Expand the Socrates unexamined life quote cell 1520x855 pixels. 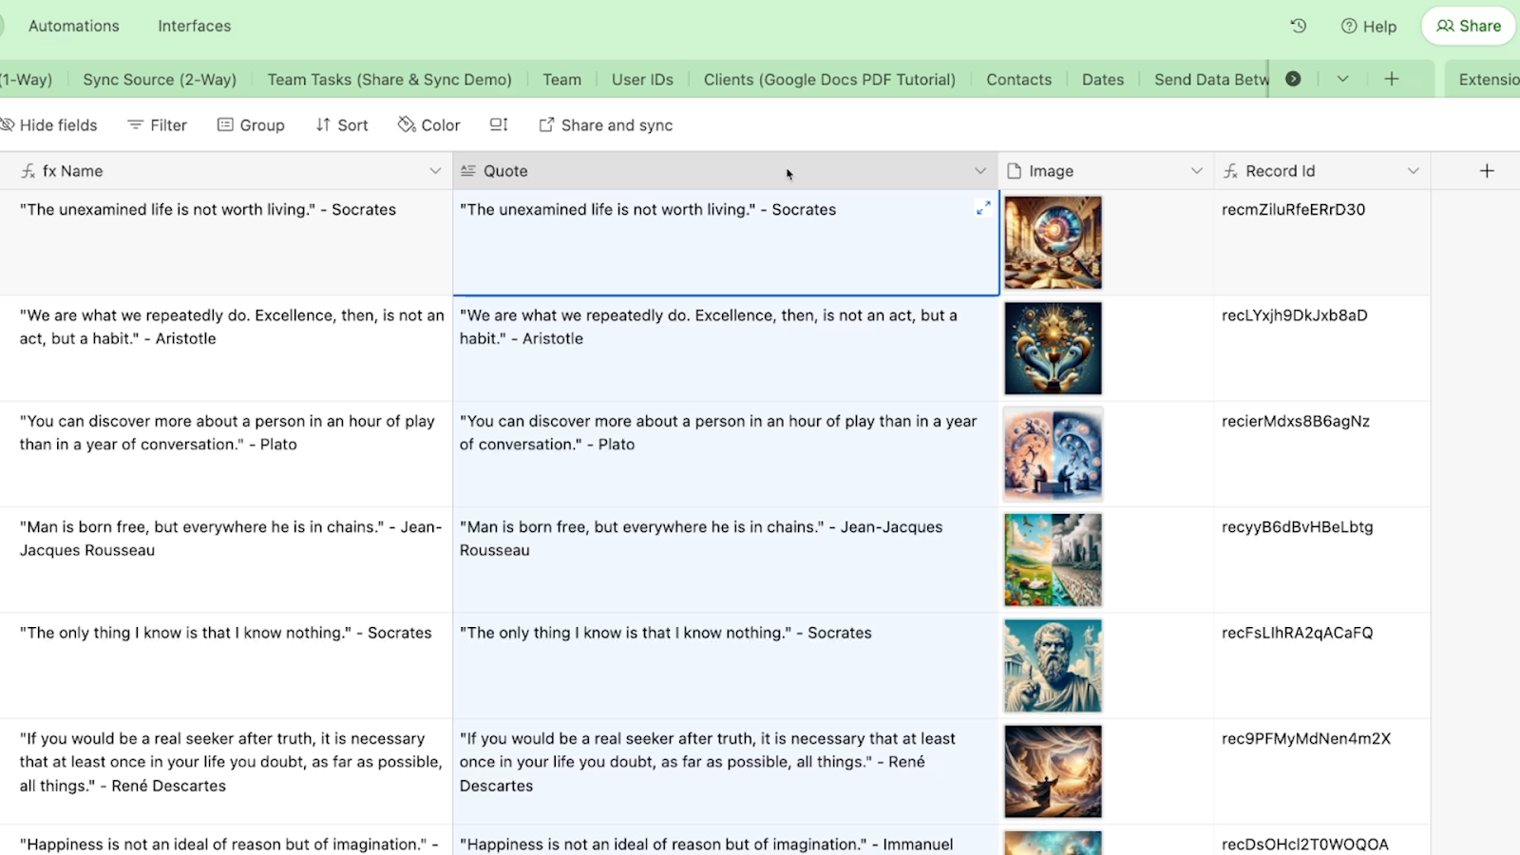(983, 208)
